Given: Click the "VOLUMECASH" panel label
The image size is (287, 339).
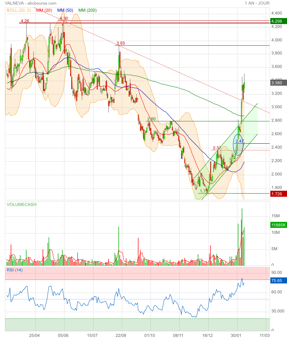Looking at the screenshot, I should [x=21, y=205].
